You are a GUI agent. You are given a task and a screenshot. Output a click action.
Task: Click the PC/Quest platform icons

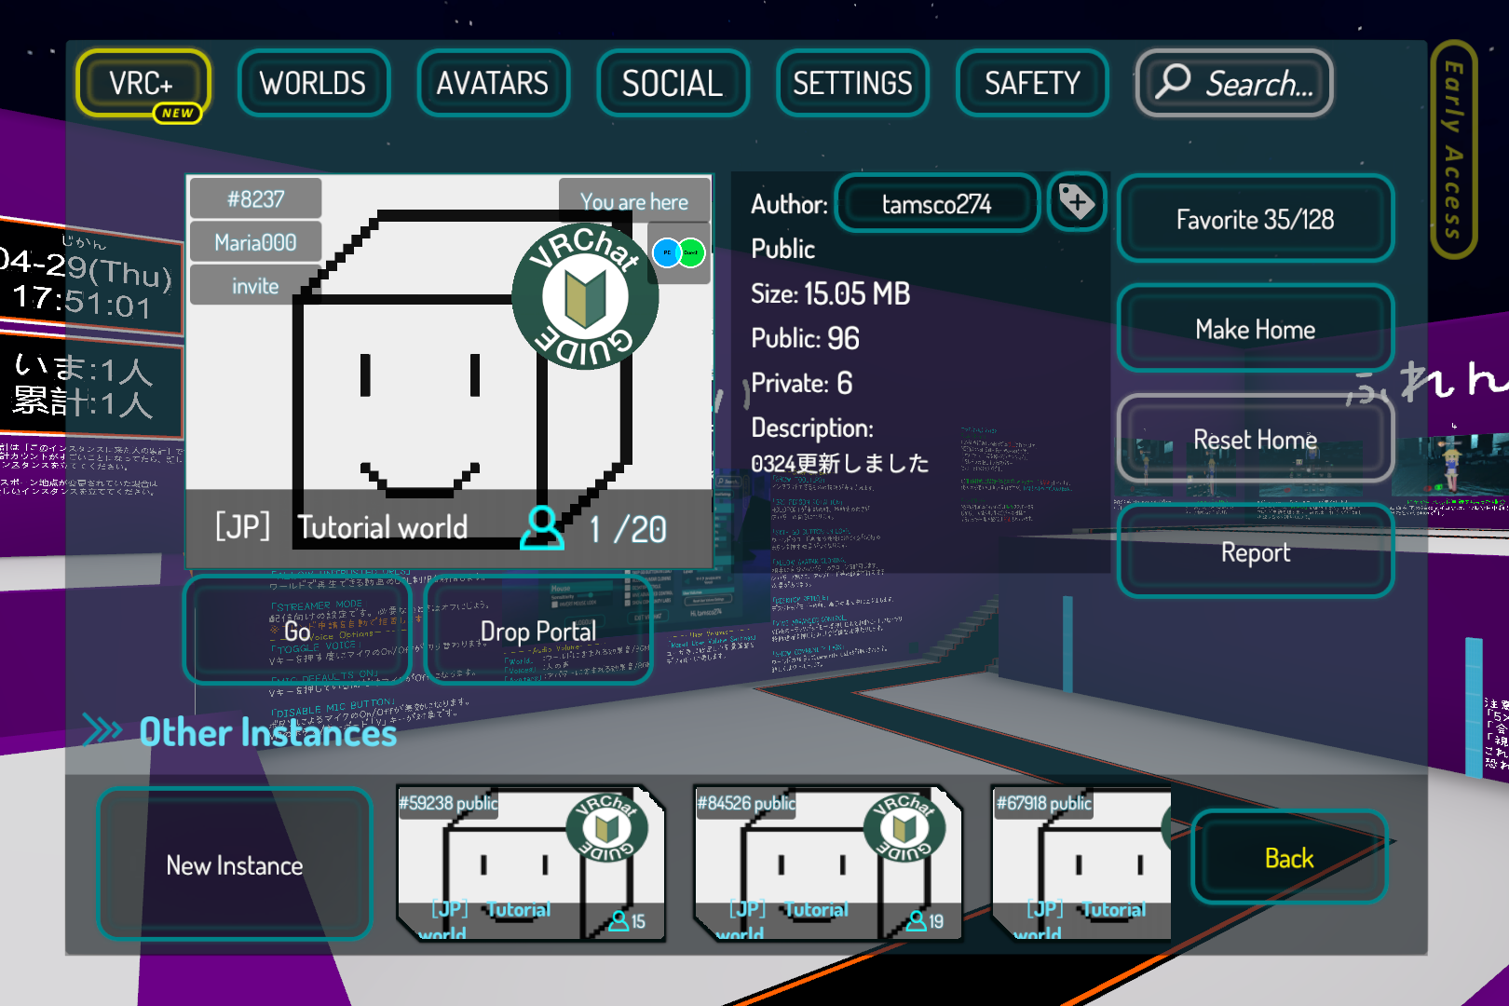pos(679,252)
